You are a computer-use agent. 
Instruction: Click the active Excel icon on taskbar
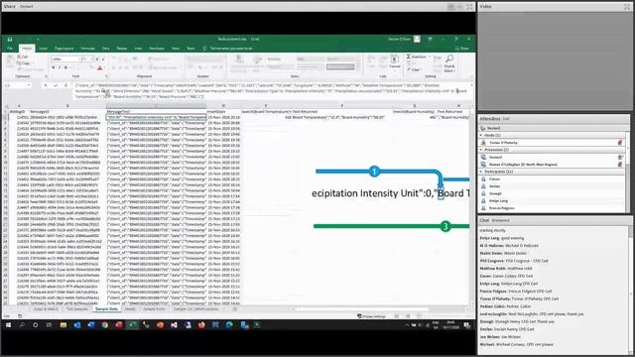(132, 324)
